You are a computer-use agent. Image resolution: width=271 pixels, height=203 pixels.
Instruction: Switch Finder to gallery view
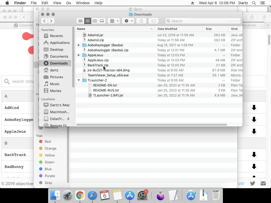[102, 21]
